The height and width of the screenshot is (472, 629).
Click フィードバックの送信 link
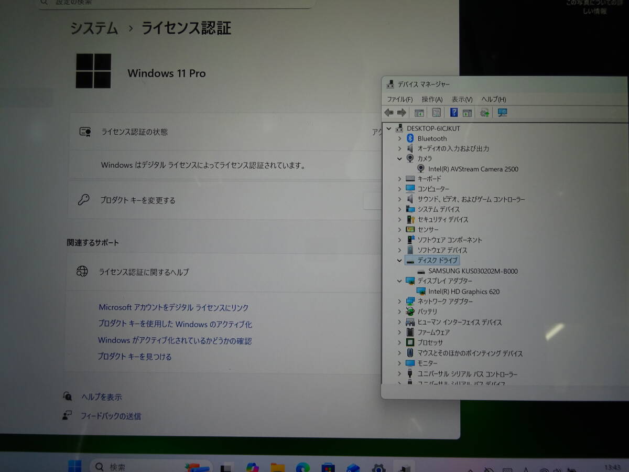pyautogui.click(x=111, y=416)
